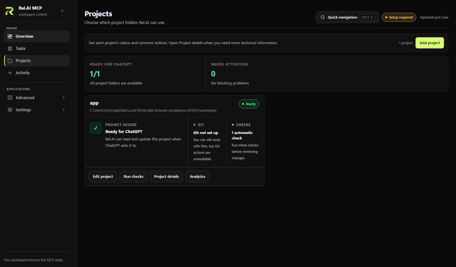
Task: Click the "1 automatic check" text
Action: (x=242, y=135)
